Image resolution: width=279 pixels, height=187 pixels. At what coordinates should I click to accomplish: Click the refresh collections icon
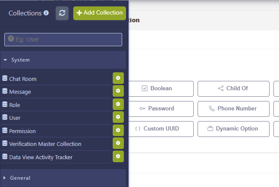pos(62,13)
